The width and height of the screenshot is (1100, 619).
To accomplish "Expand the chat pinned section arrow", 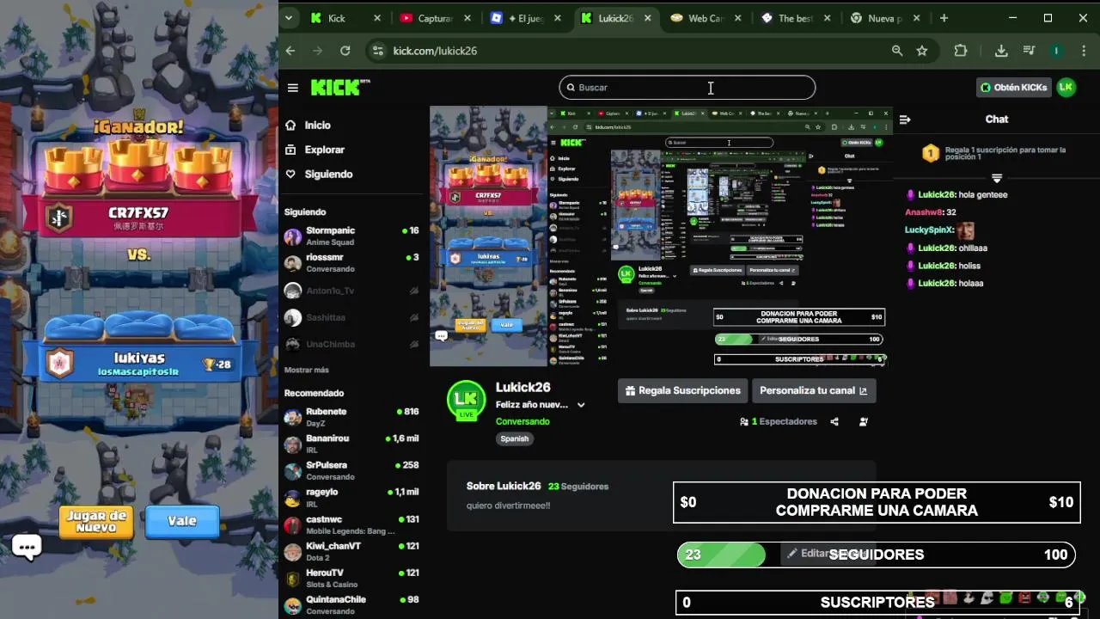I will [997, 178].
